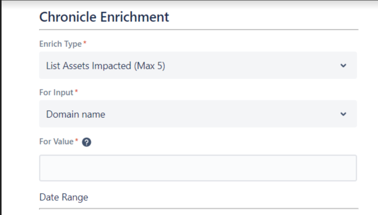Image resolution: width=378 pixels, height=215 pixels.
Task: Focus the For Value text input
Action: point(198,168)
